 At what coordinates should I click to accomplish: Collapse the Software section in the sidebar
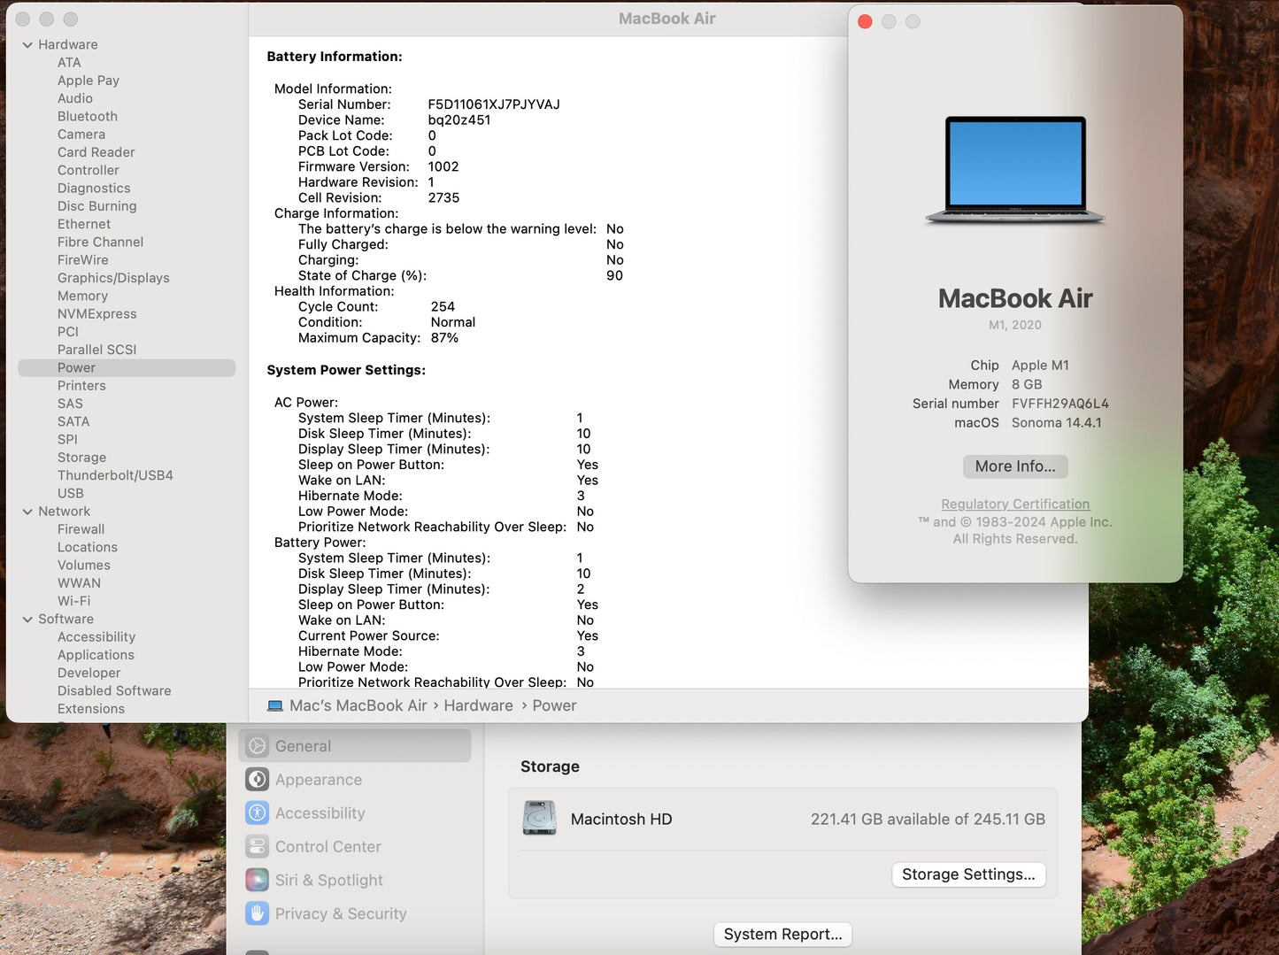coord(27,620)
